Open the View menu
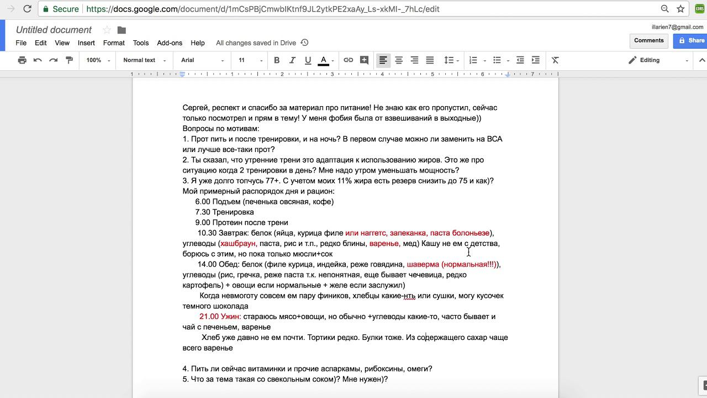 coord(62,43)
